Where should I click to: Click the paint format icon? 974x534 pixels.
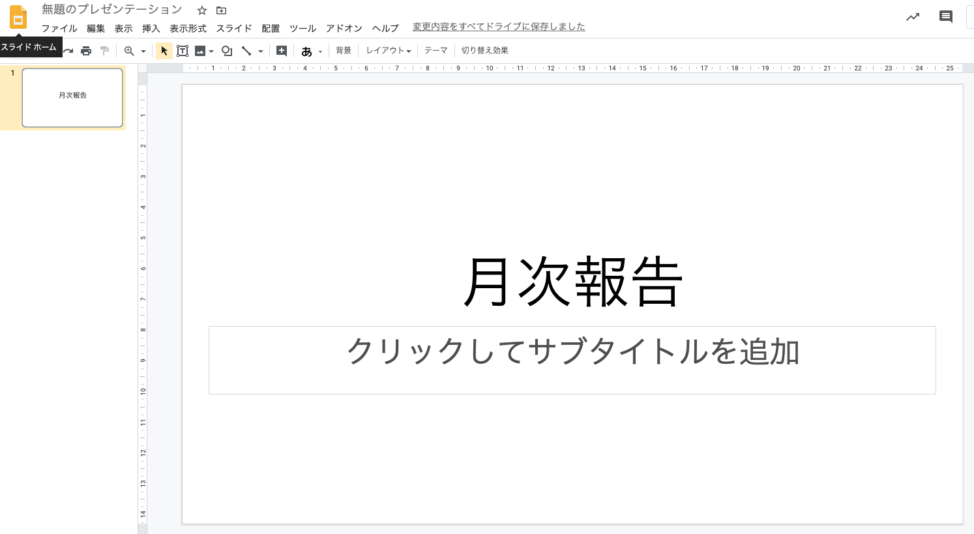pos(104,51)
